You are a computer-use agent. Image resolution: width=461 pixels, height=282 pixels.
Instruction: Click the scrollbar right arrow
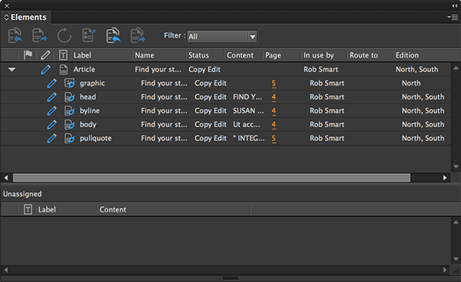(445, 178)
